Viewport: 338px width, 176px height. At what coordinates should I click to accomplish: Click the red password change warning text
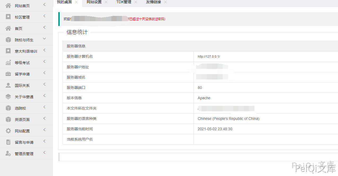(147, 19)
